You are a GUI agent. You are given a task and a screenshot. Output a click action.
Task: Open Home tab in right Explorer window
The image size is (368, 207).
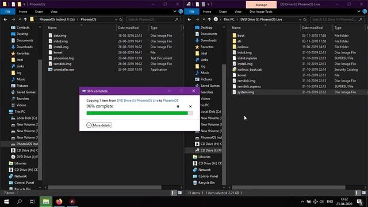(207, 11)
